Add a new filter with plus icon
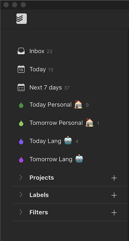The height and width of the screenshot is (241, 129). coord(114,213)
